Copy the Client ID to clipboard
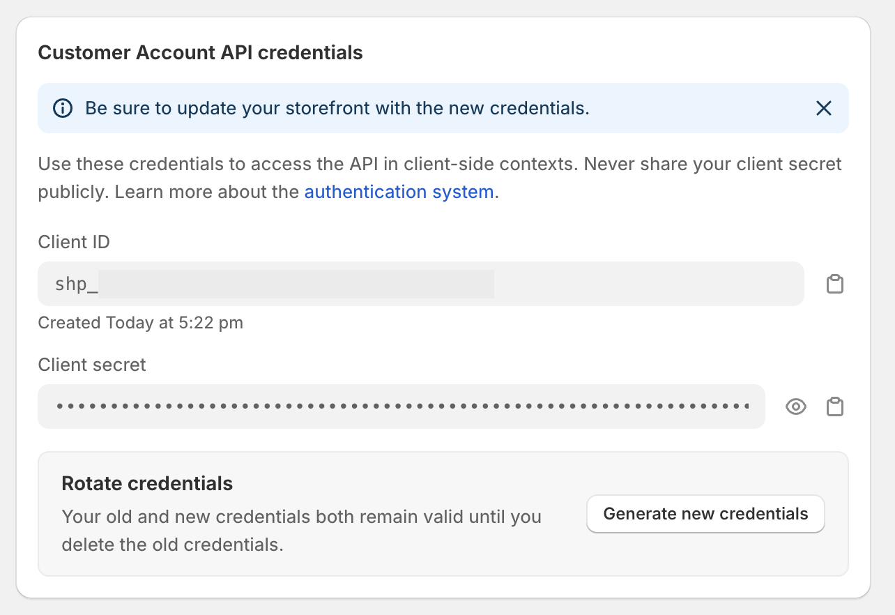Image resolution: width=895 pixels, height=615 pixels. pyautogui.click(x=834, y=284)
